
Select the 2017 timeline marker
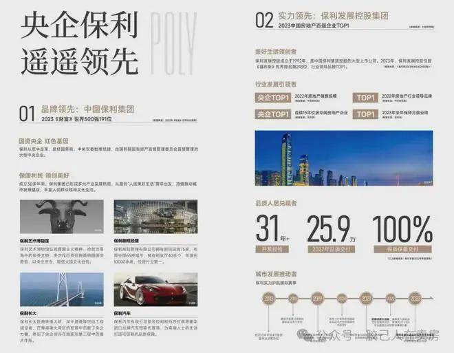click(318, 299)
